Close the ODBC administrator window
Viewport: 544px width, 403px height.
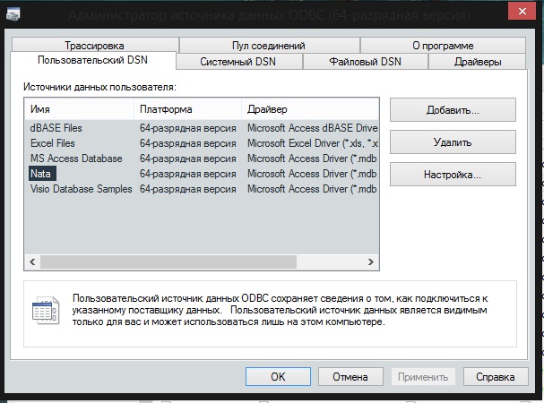[x=522, y=12]
